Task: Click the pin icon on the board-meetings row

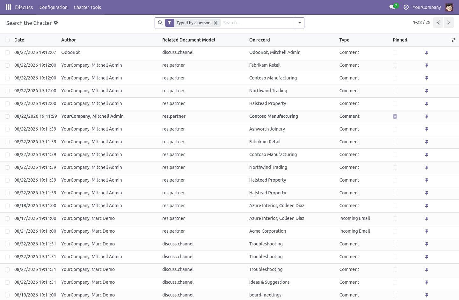Action: 426,295
